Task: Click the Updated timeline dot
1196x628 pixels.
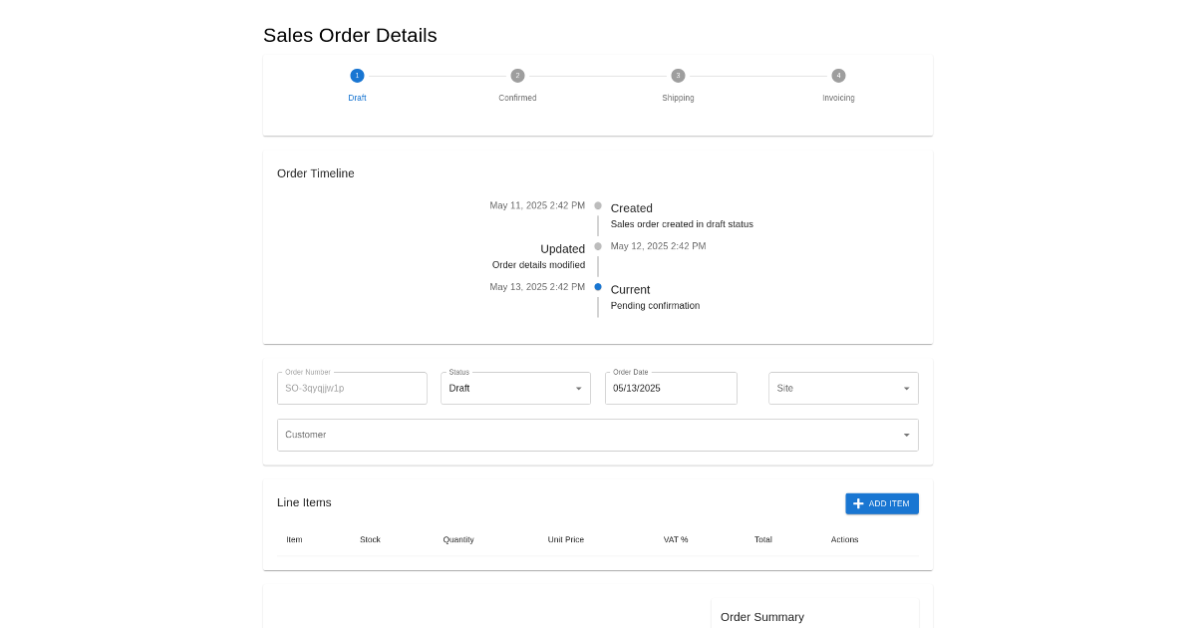Action: click(x=598, y=246)
